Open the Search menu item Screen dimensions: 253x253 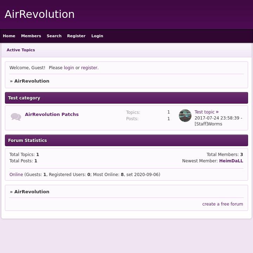click(54, 36)
